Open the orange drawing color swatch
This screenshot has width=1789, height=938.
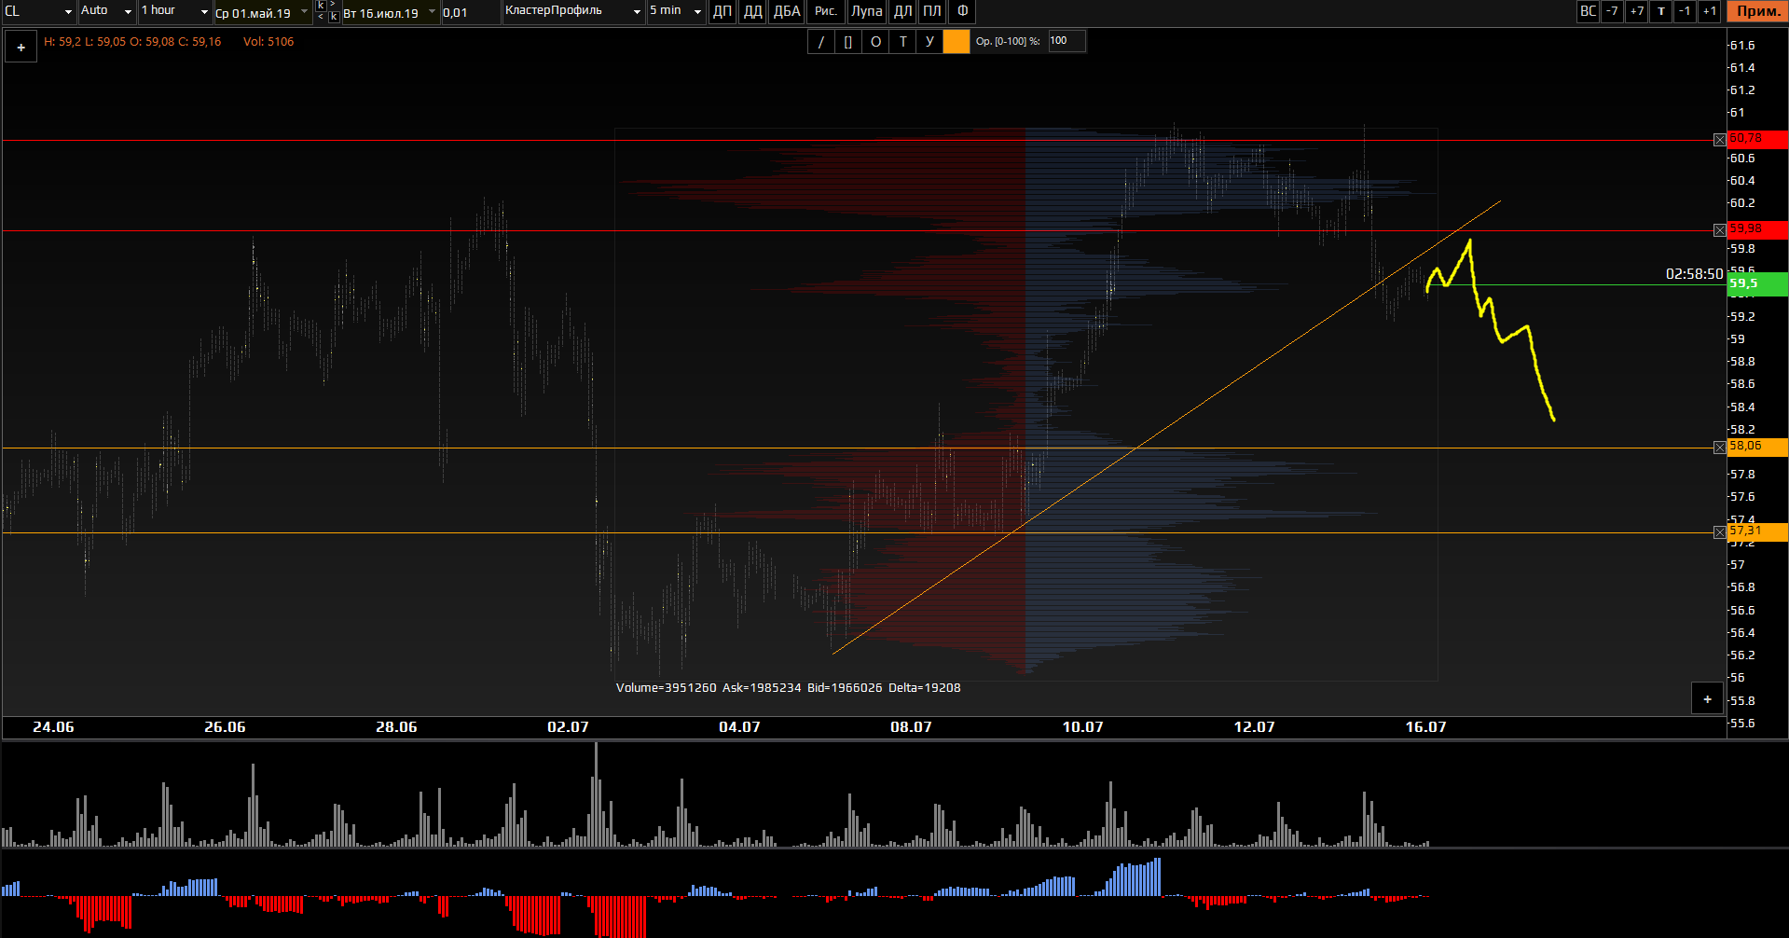pyautogui.click(x=956, y=41)
